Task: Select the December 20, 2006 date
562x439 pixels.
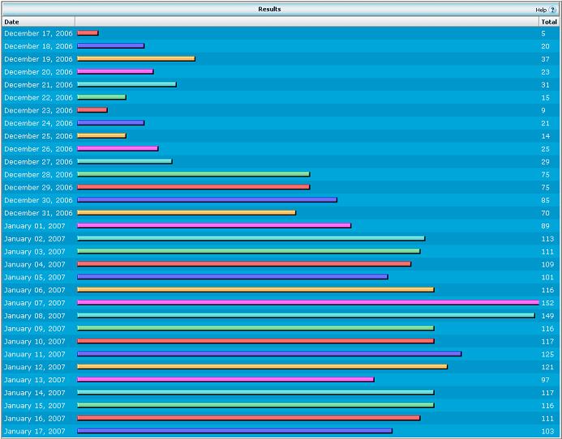Action: 38,72
